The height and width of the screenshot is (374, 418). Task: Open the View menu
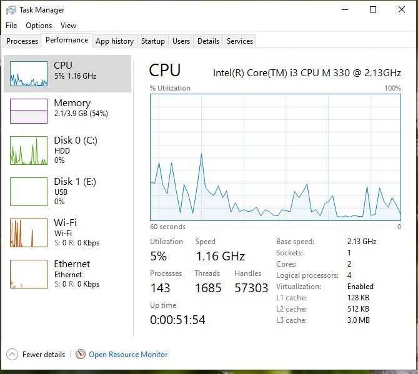68,26
